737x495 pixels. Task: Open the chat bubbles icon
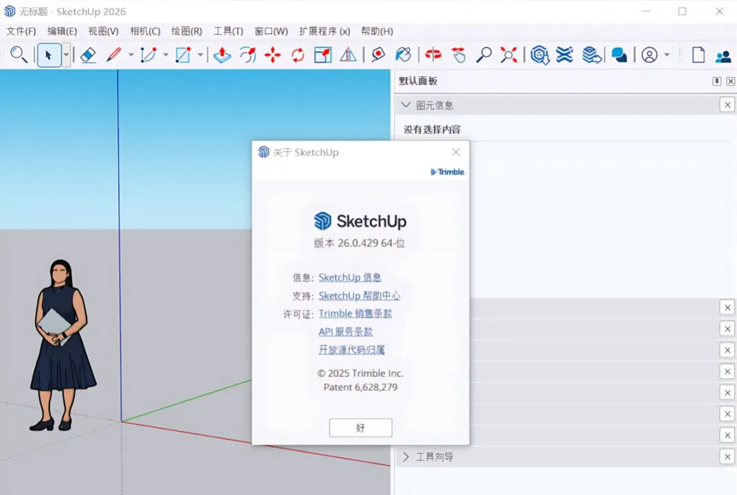click(619, 55)
